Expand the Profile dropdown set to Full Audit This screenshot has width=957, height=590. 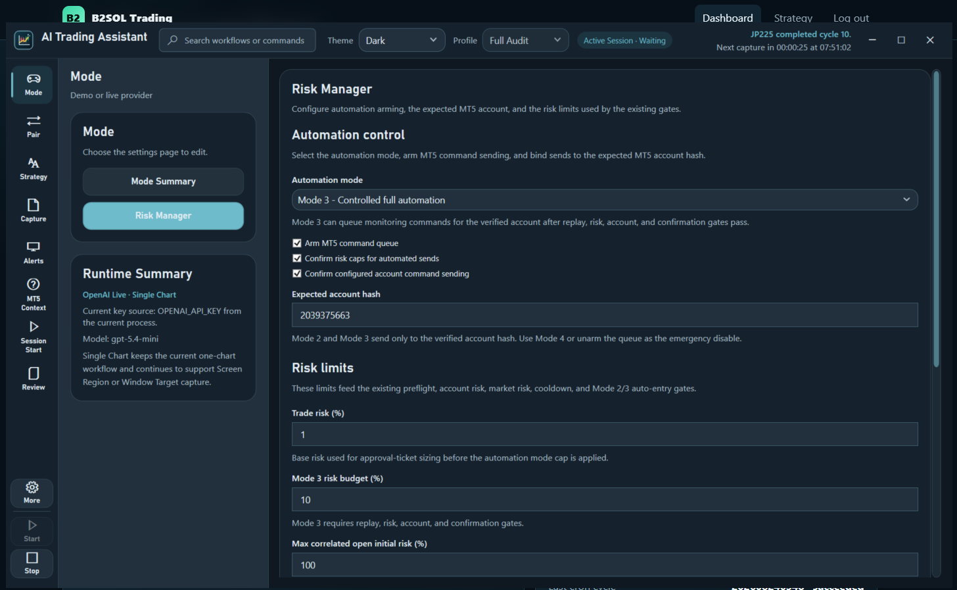click(526, 40)
